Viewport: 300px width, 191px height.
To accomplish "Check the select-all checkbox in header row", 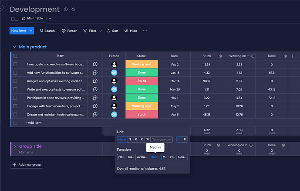I will [x=15, y=56].
